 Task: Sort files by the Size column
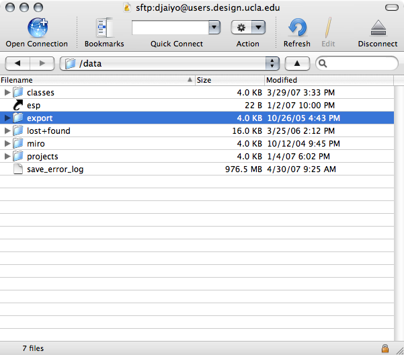(229, 80)
